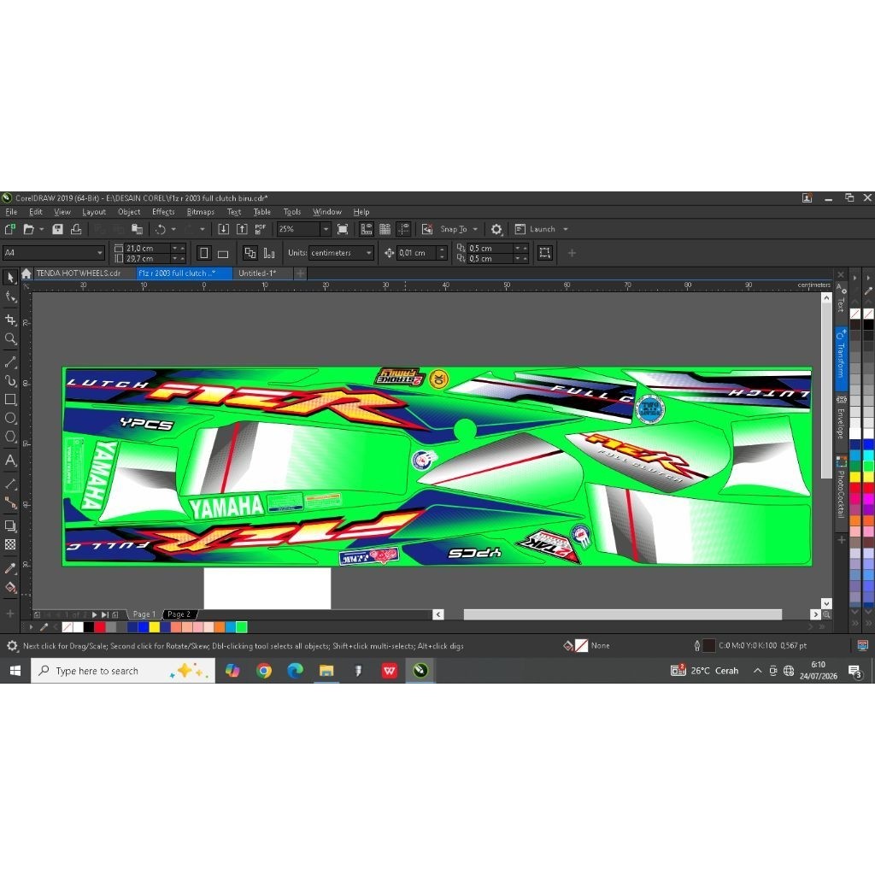
Task: Toggle Treat As Filled button
Action: 544,253
